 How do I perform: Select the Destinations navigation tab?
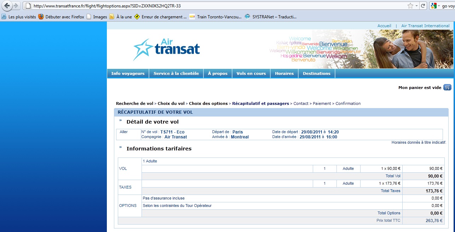tap(316, 73)
